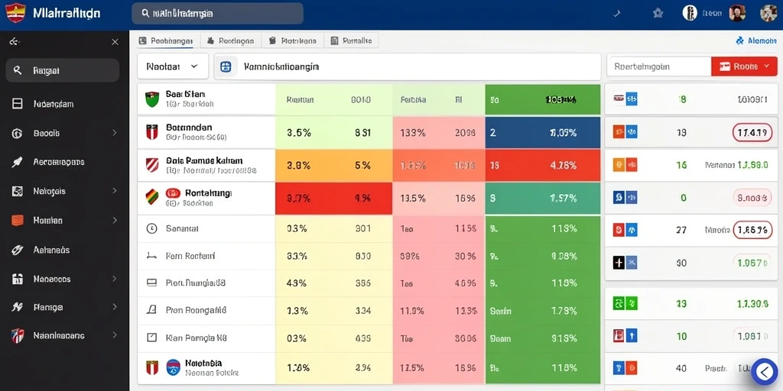
Task: Click the rocket icon beside Aeraoraoans
Action: point(17,162)
